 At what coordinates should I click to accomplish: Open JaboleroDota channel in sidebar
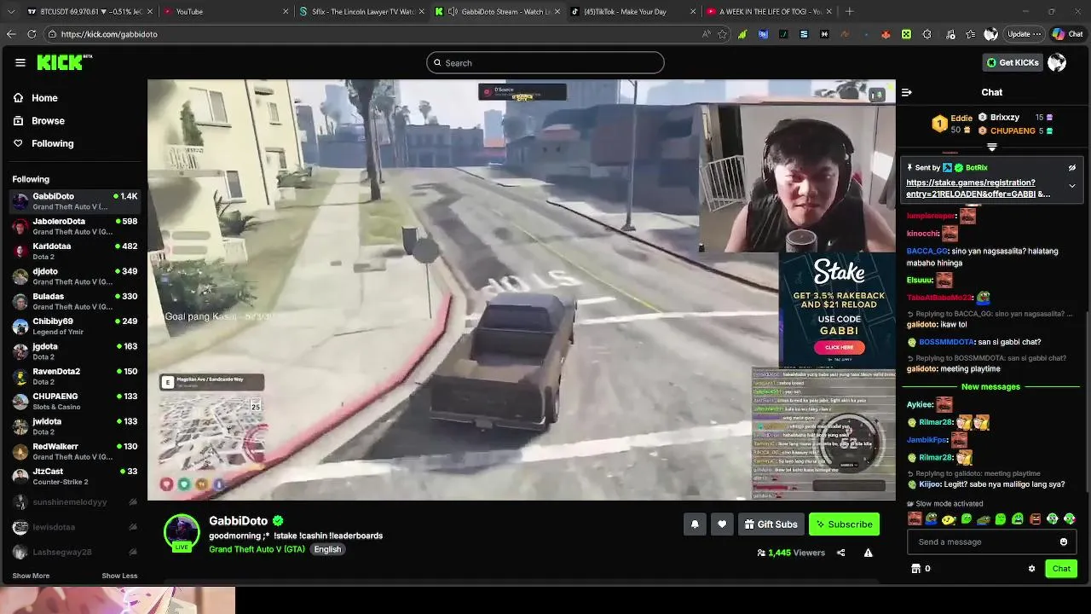pos(75,226)
